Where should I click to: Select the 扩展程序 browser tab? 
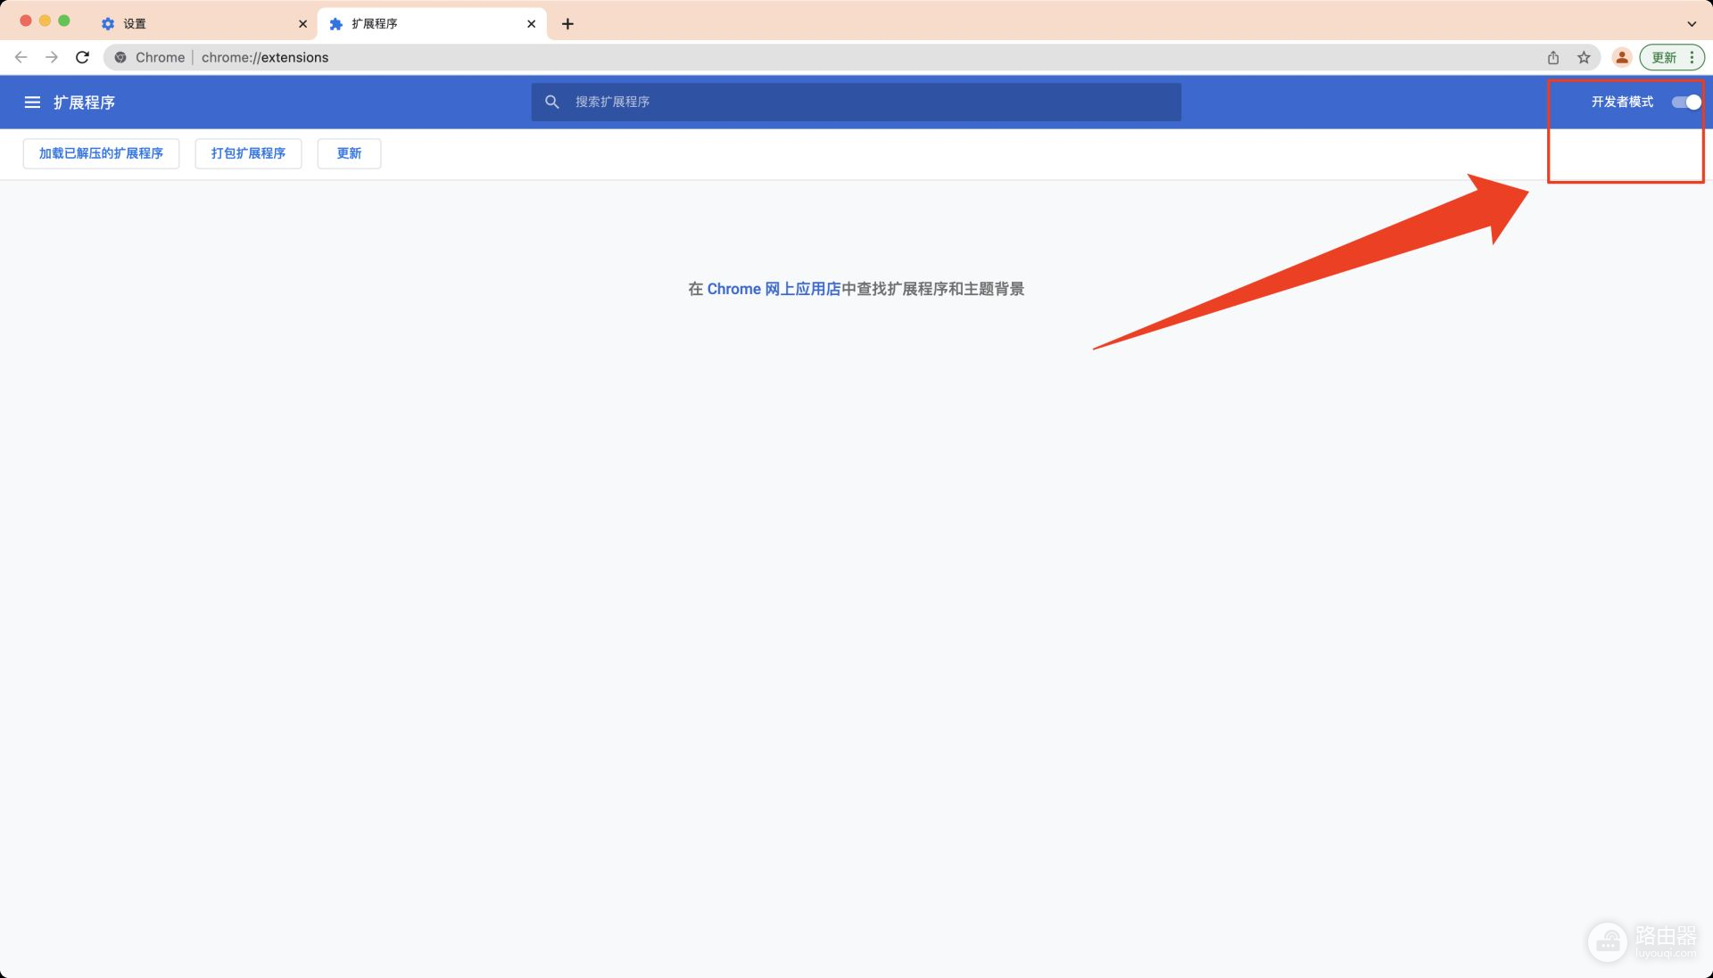[x=432, y=24]
